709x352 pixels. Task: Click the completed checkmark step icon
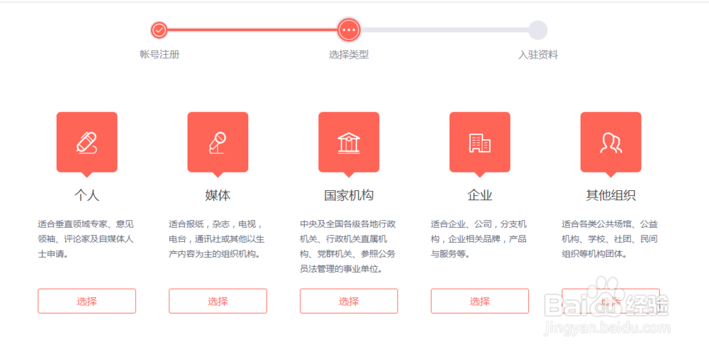(x=159, y=31)
